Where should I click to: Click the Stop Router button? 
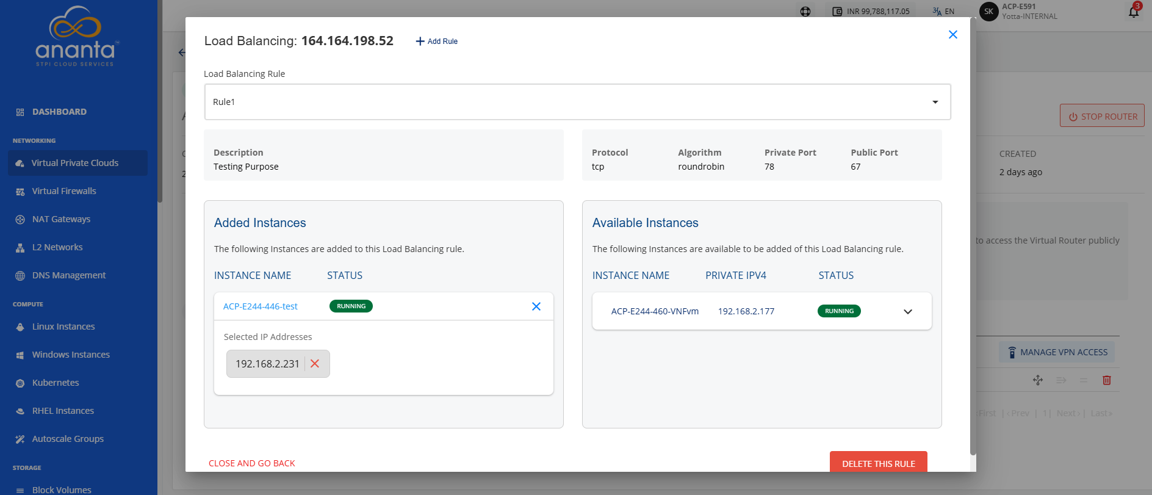[x=1102, y=116]
